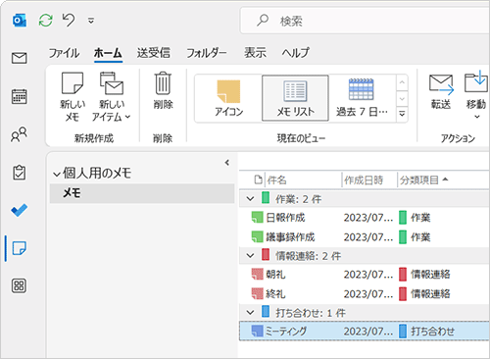Click the 検索 search field

(365, 22)
